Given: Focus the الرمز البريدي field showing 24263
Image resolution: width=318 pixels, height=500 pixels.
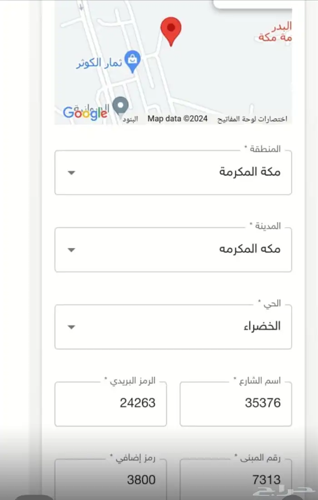Looking at the screenshot, I should tap(110, 404).
